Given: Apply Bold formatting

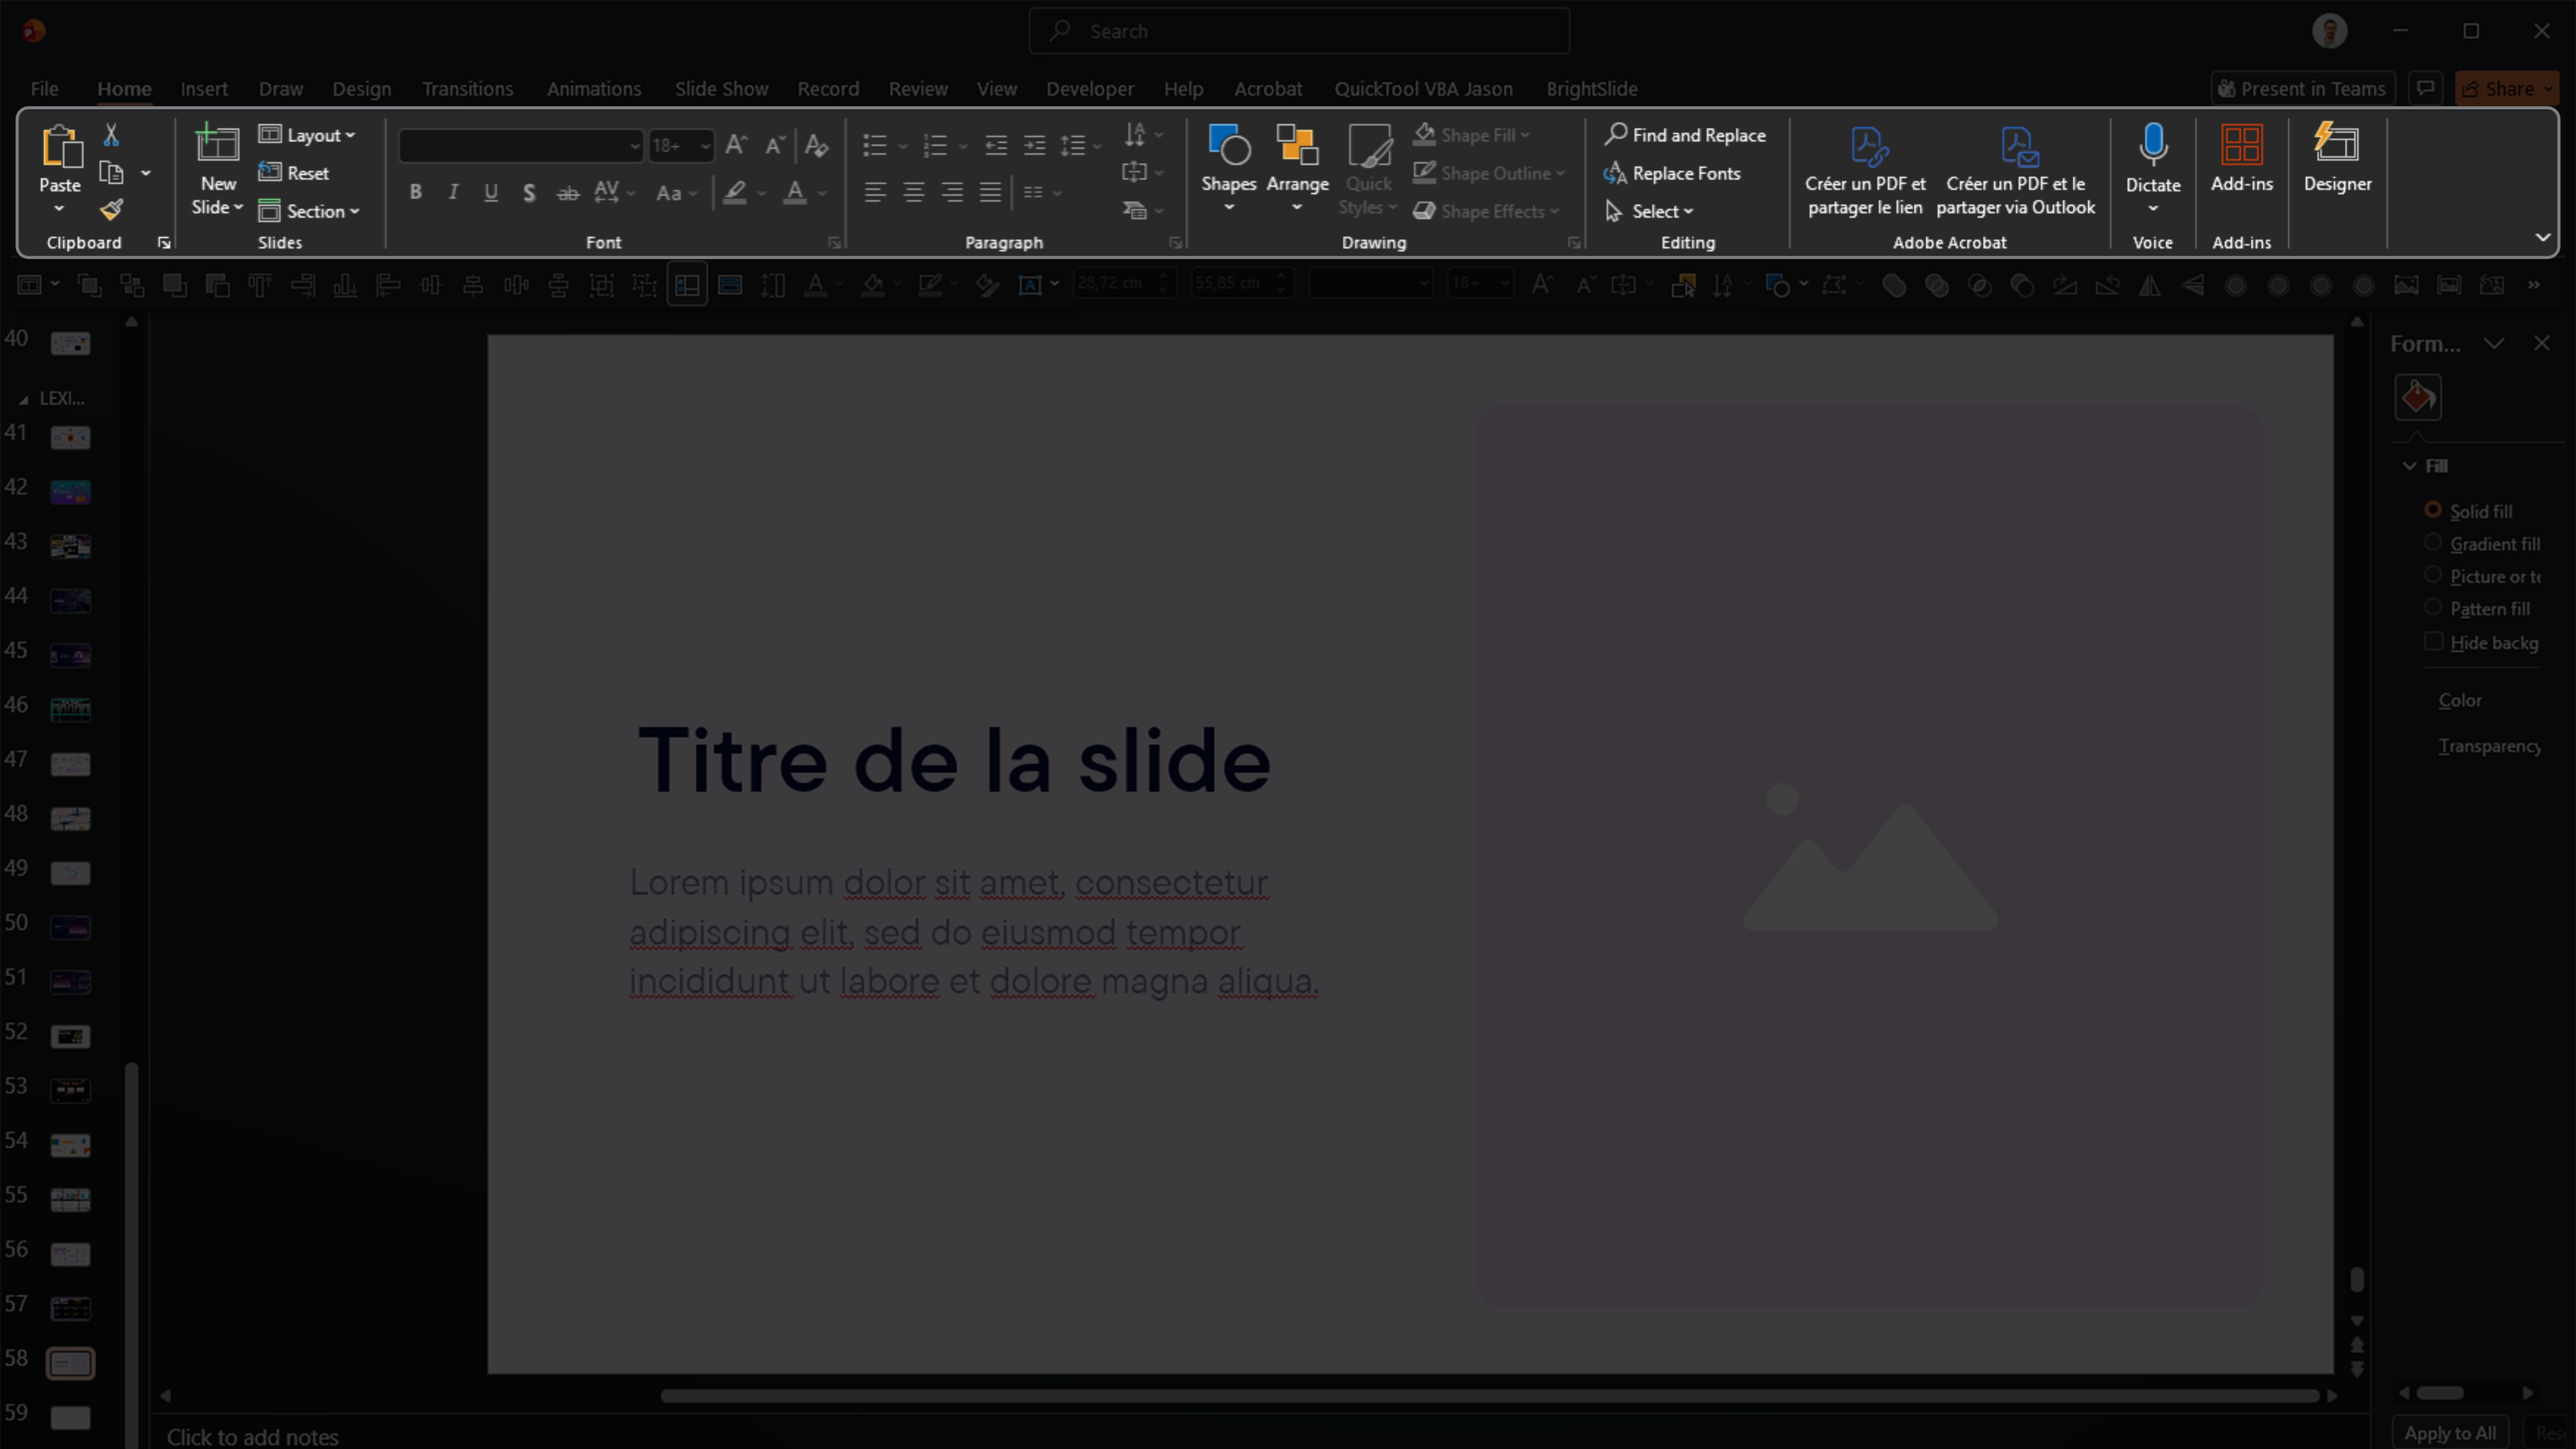Looking at the screenshot, I should (x=415, y=192).
